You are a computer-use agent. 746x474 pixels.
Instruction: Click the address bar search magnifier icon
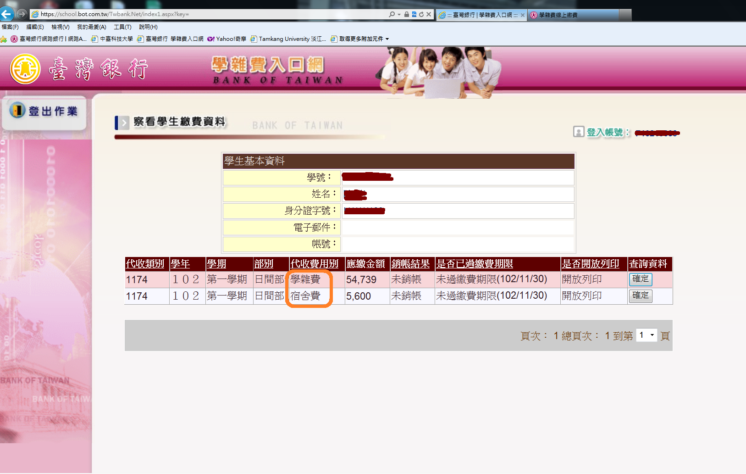point(392,14)
